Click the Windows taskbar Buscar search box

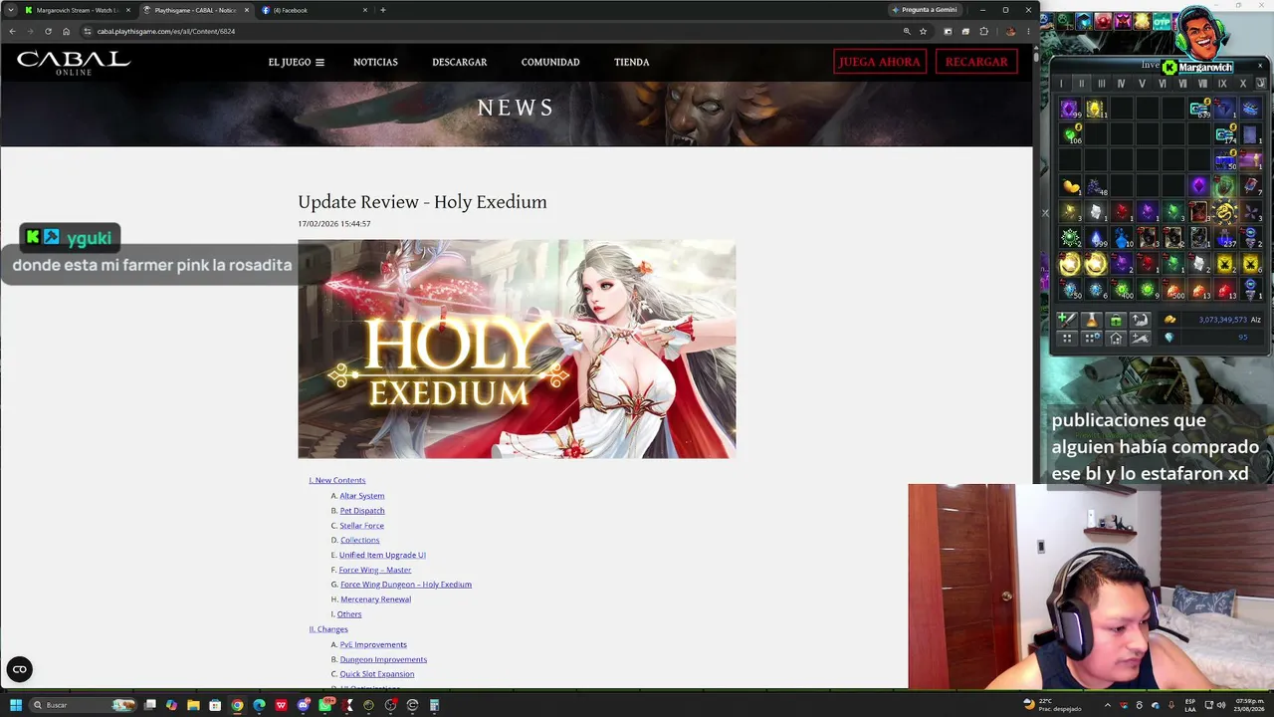82,705
